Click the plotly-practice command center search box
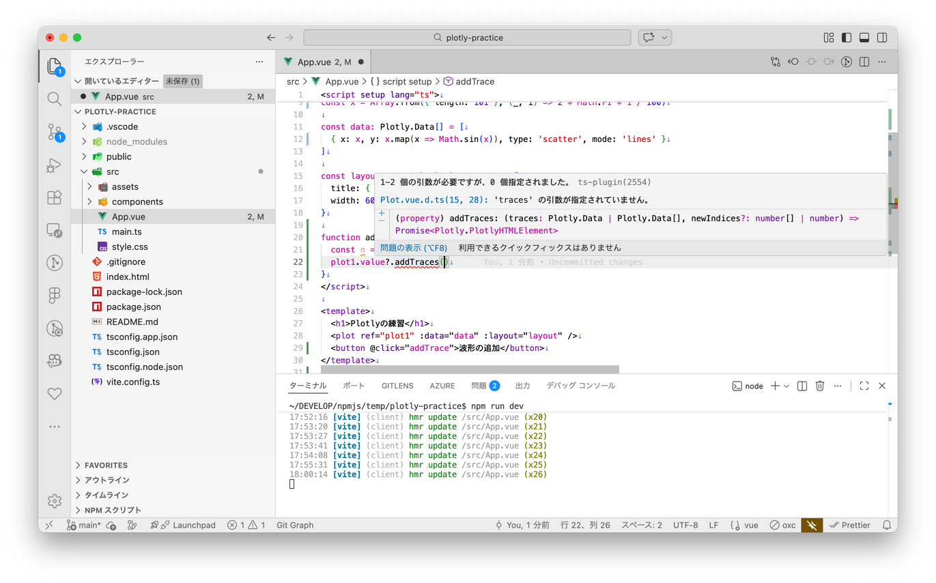The image size is (936, 583). click(468, 38)
